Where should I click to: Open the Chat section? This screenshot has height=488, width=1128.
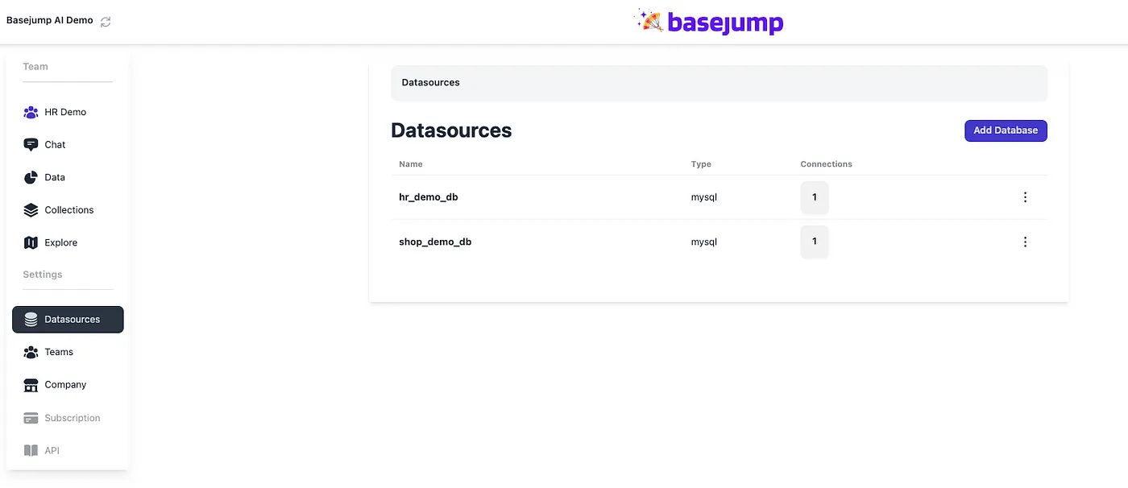55,145
